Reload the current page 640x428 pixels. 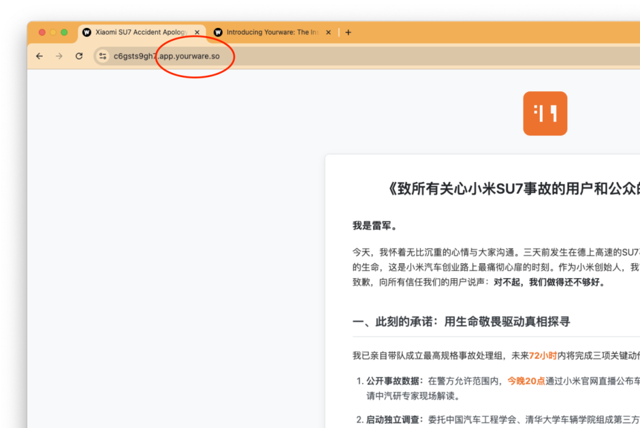tap(79, 56)
